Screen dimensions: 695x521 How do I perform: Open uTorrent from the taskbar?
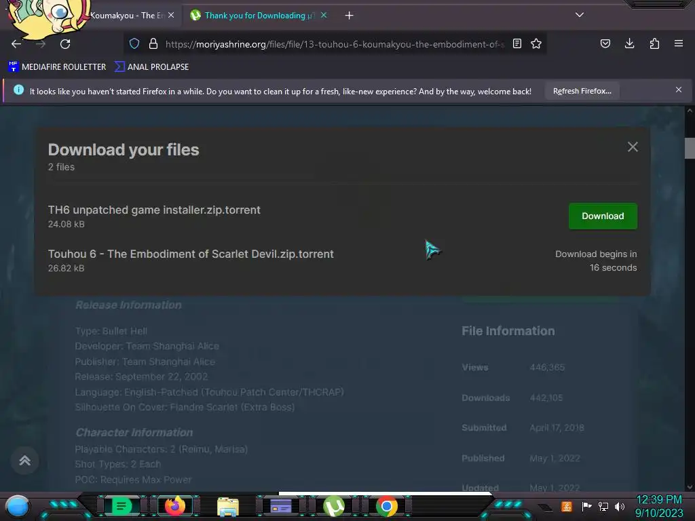coord(334,506)
